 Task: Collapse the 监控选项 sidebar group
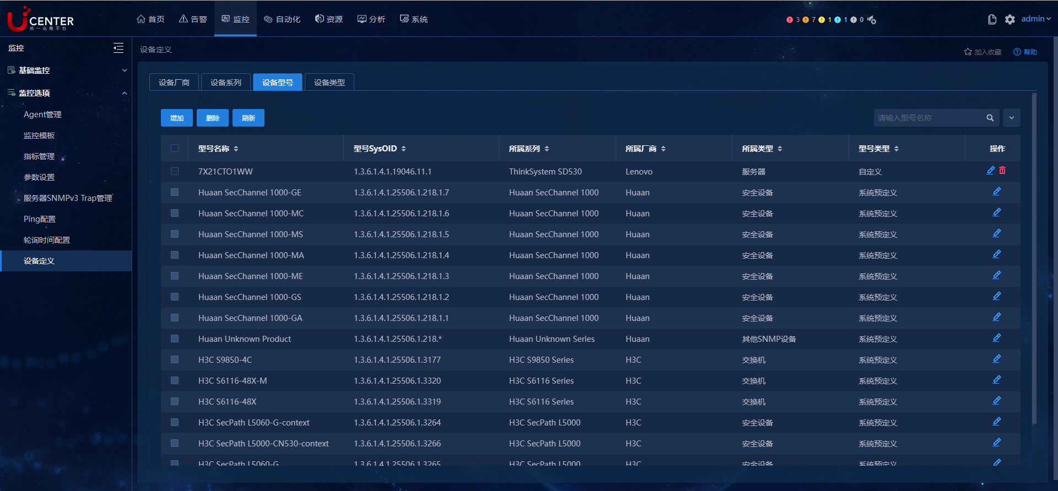click(x=125, y=93)
